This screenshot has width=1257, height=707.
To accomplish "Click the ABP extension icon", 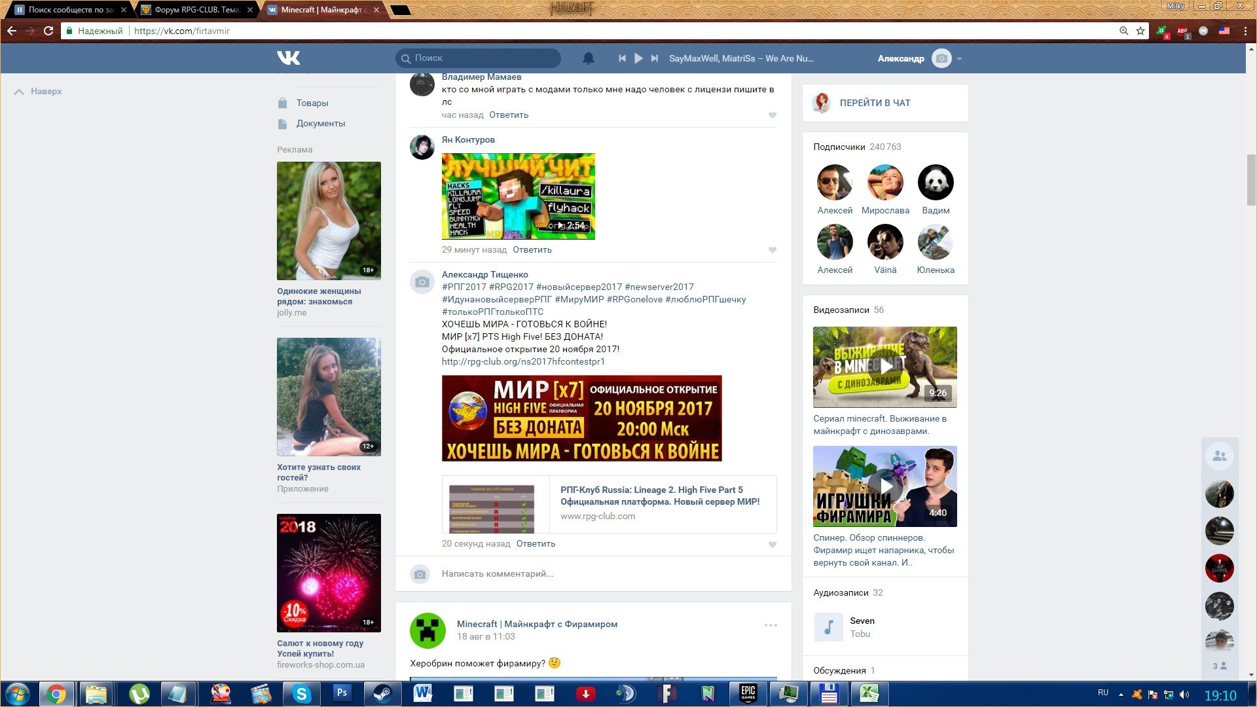I will 1182,31.
